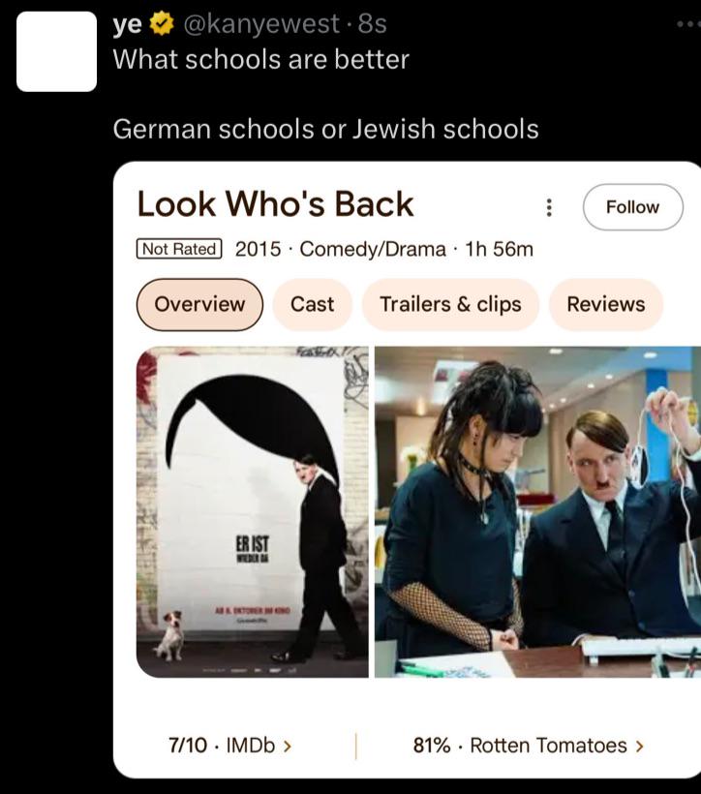Click the chevron arrow next to Rotten Tomatoes
The height and width of the screenshot is (794, 701).
coord(639,746)
